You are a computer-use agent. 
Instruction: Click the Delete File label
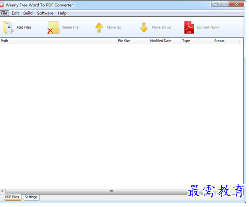click(70, 27)
